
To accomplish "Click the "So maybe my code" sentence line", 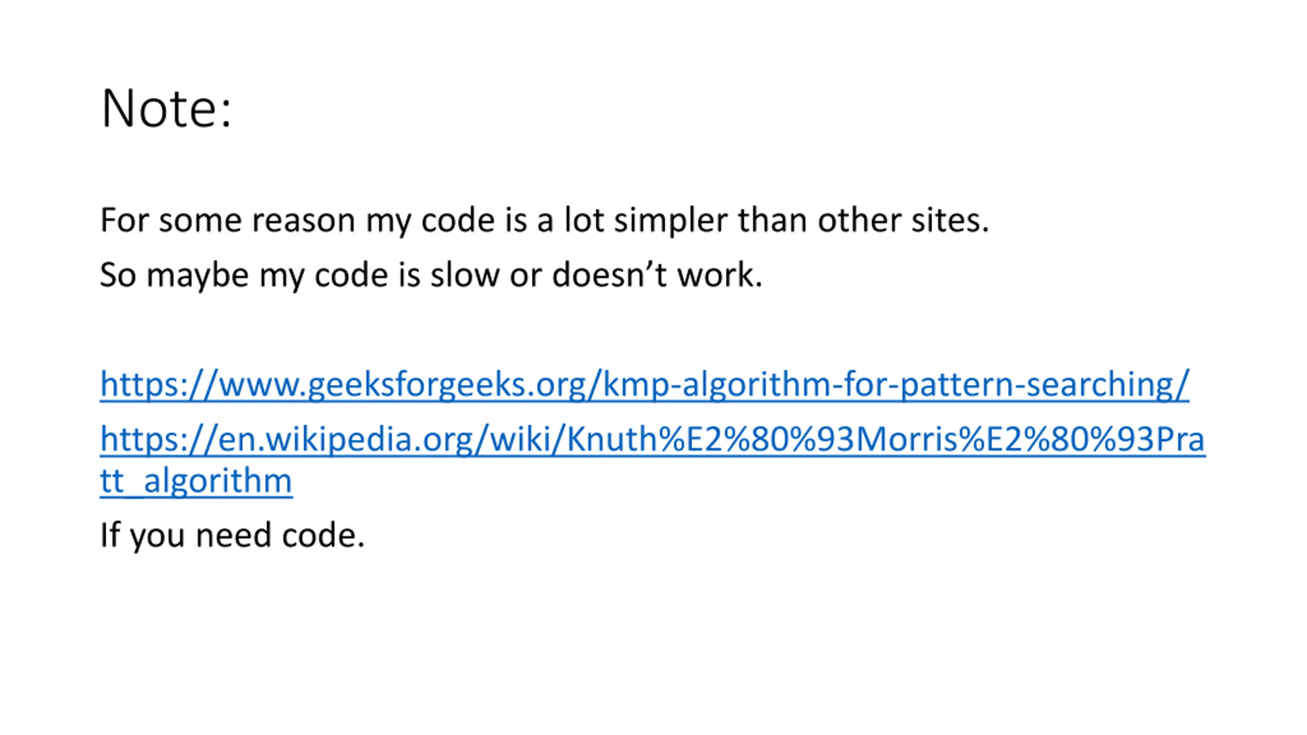I will click(431, 275).
